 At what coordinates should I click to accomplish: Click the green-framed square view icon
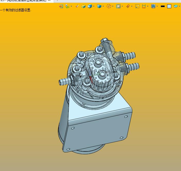(137, 6)
